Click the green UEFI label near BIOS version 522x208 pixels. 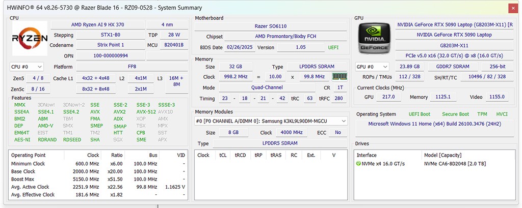click(332, 47)
